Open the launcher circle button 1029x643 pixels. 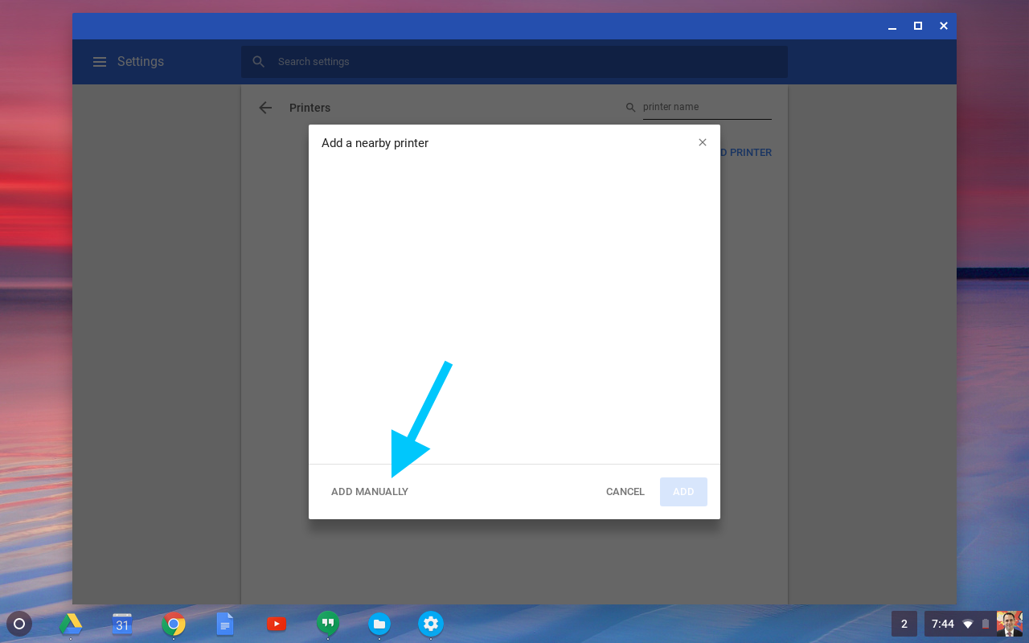[x=19, y=624]
